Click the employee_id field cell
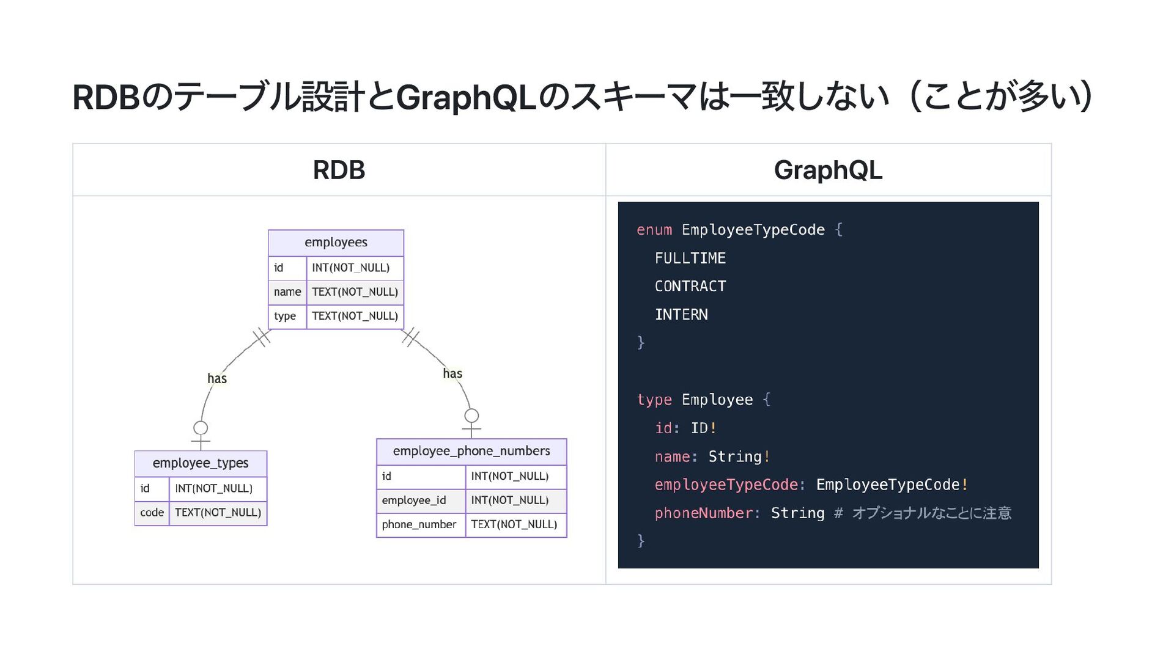The height and width of the screenshot is (660, 1174). click(414, 501)
